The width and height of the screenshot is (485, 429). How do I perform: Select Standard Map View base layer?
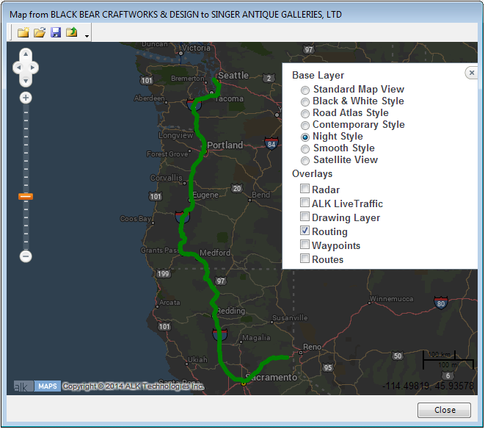click(305, 90)
